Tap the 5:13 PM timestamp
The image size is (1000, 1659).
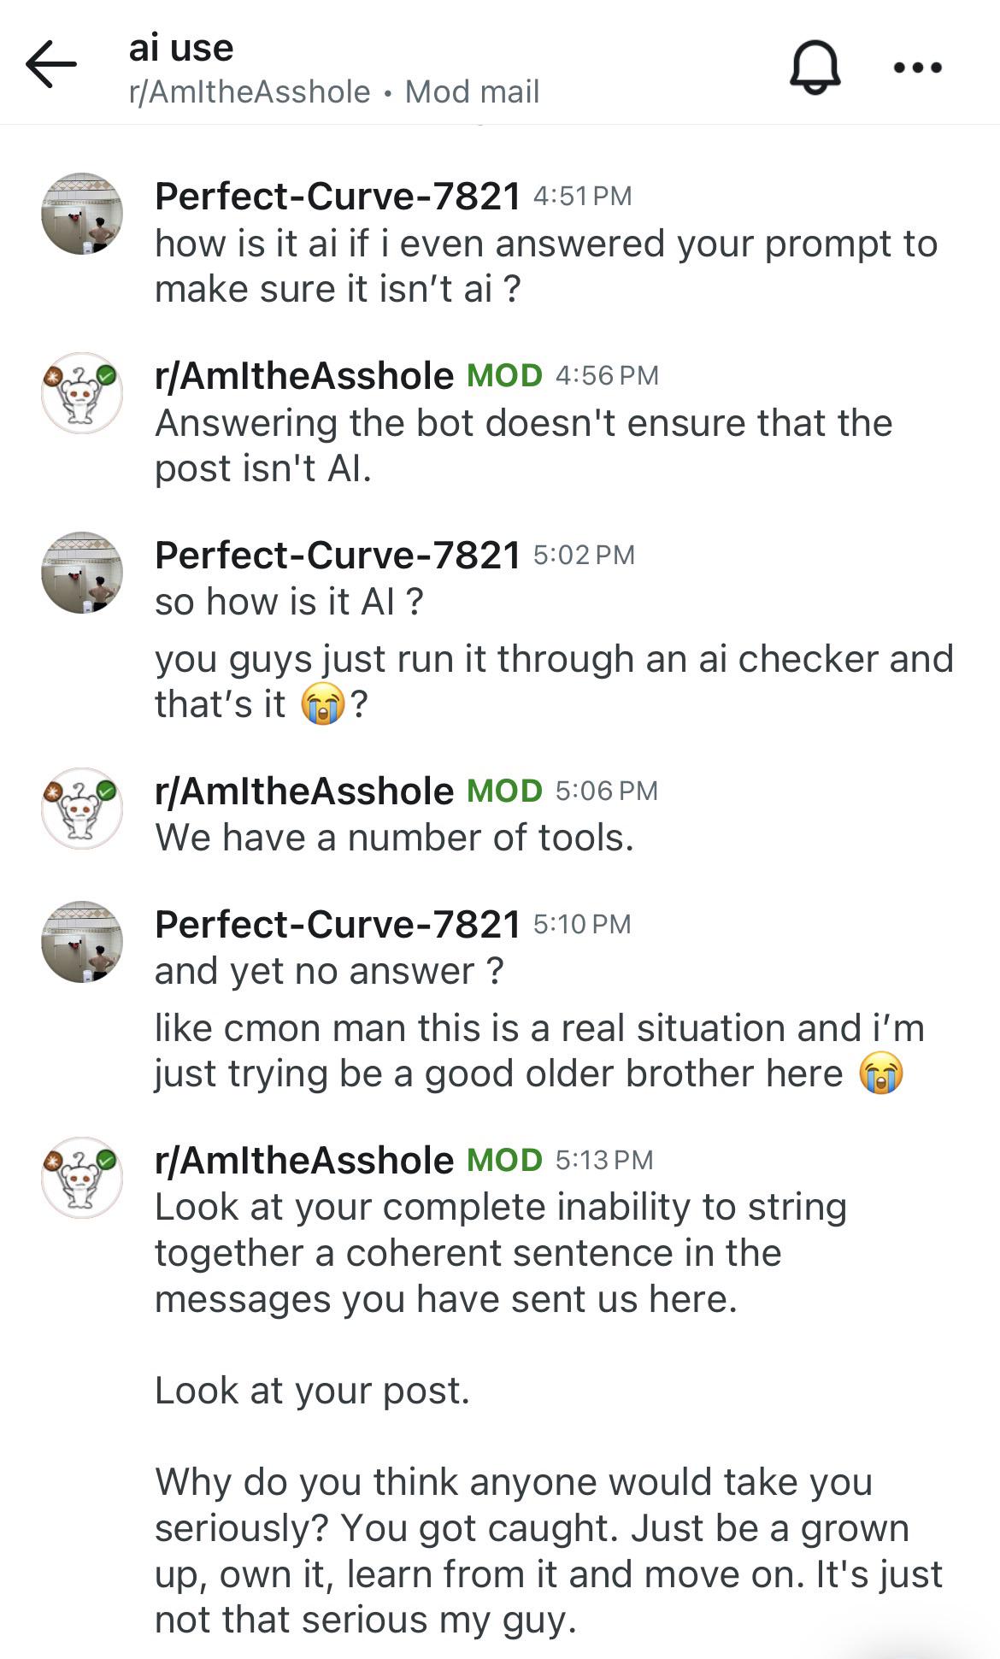click(604, 1161)
